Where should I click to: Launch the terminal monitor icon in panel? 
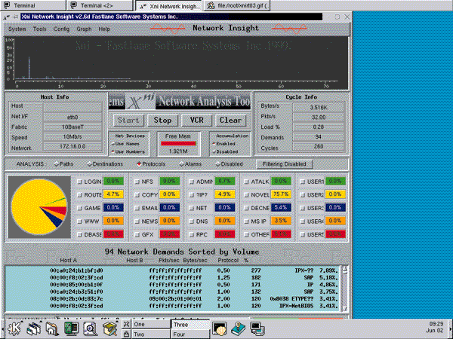70,328
